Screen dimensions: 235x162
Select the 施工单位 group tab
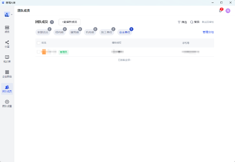click(x=106, y=32)
